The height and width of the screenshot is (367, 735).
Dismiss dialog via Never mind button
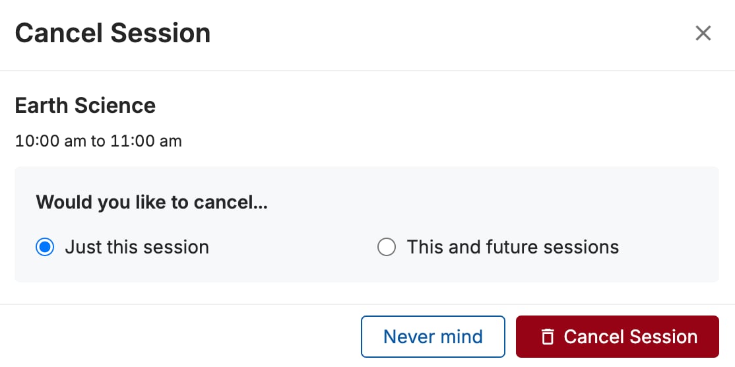[x=433, y=337]
